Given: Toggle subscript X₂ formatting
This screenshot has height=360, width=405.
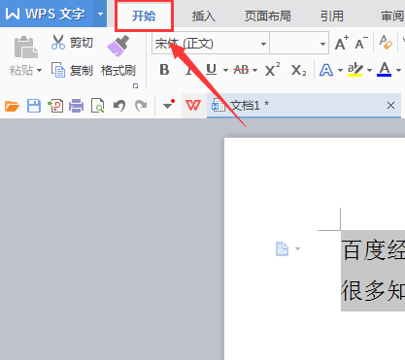Looking at the screenshot, I should coord(298,70).
